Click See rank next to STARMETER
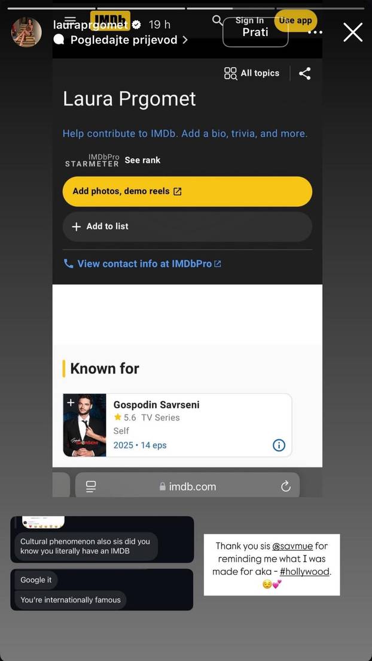Image resolution: width=372 pixels, height=661 pixels. coord(143,160)
